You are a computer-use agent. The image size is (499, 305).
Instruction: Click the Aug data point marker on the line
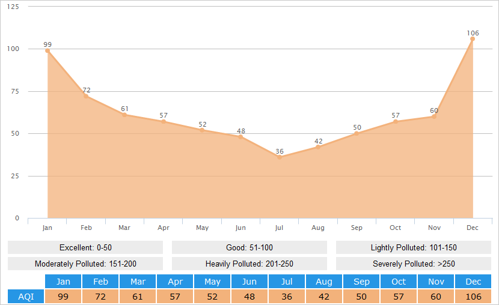[x=318, y=146]
